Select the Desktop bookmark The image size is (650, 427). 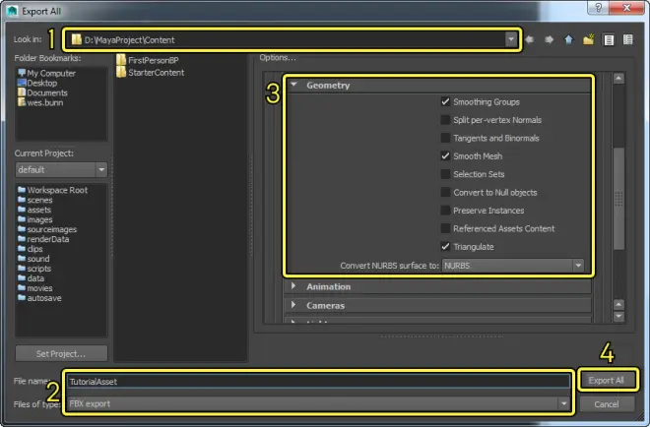click(x=43, y=83)
